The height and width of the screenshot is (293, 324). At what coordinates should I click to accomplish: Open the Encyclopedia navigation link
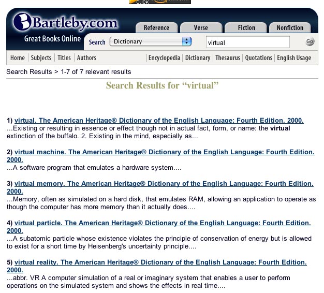click(164, 57)
